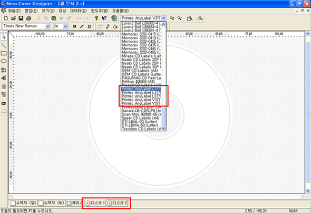
Task: Toggle Bold formatting
Action: point(74,26)
